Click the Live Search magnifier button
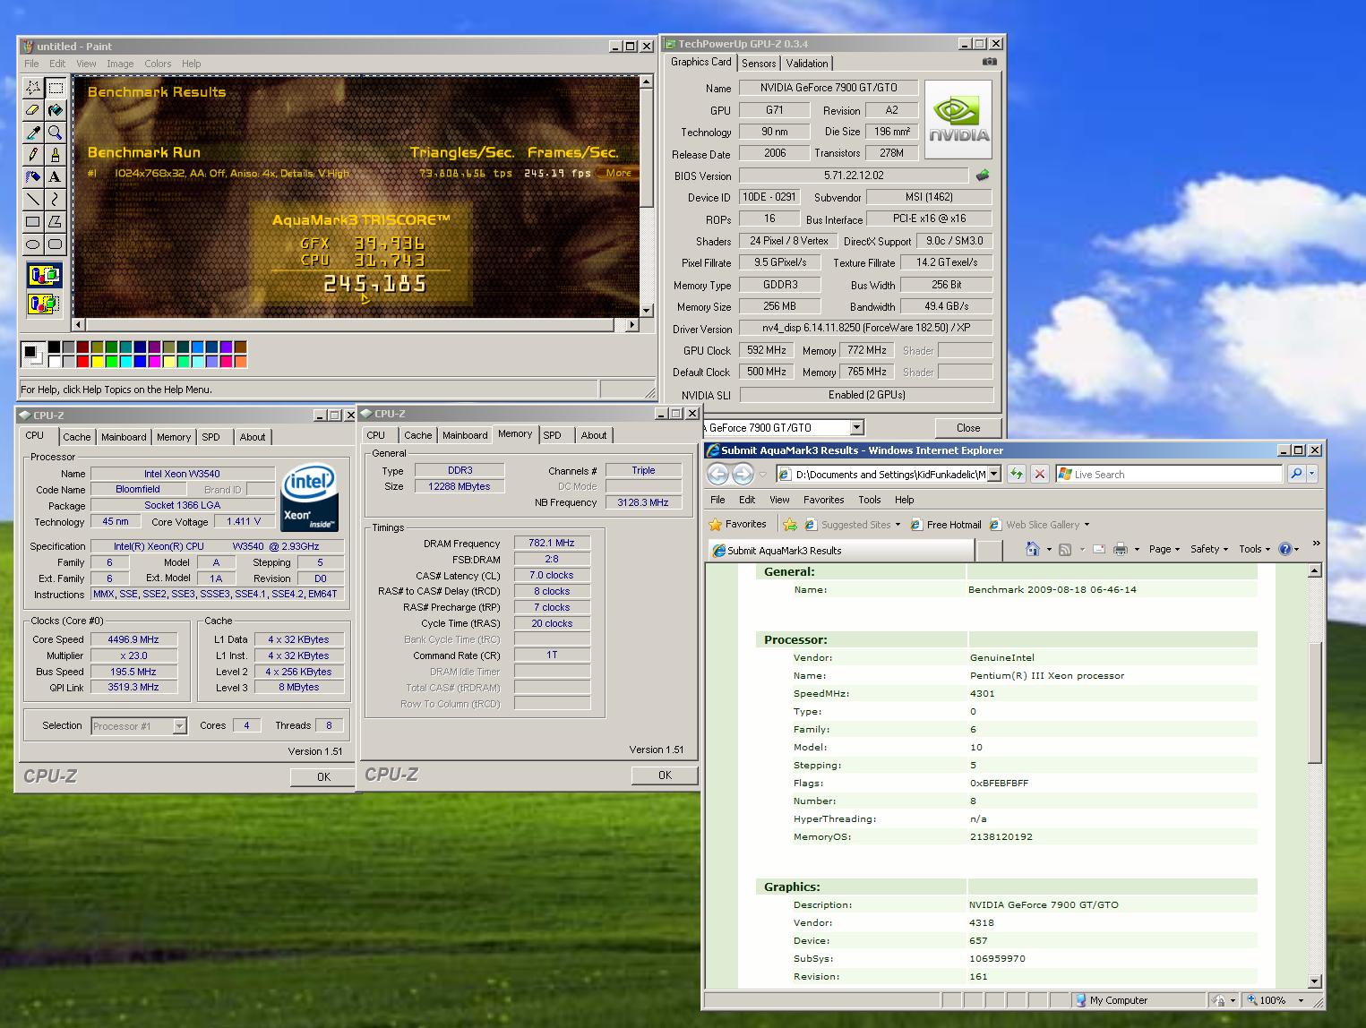 1296,474
